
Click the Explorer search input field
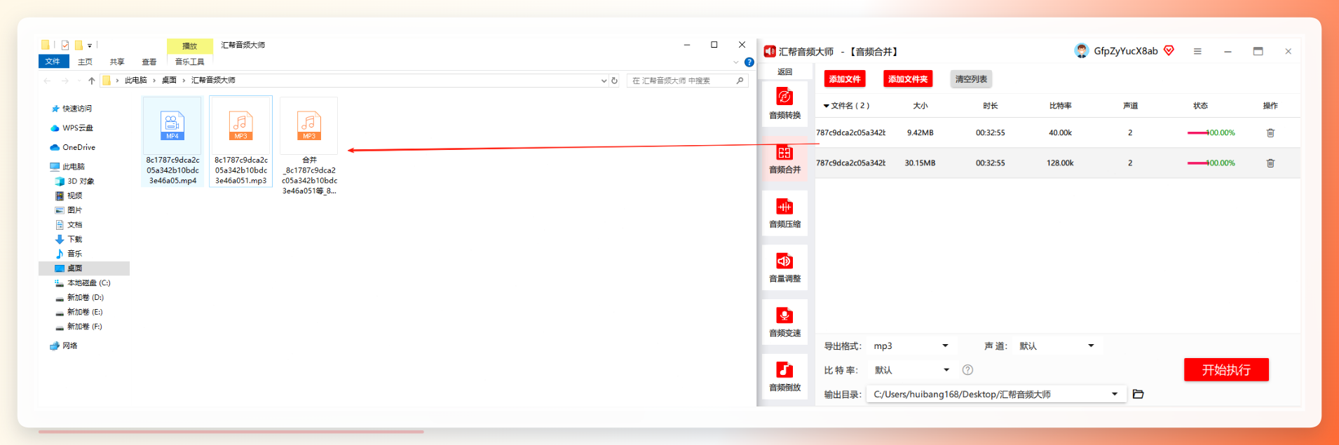coord(687,81)
